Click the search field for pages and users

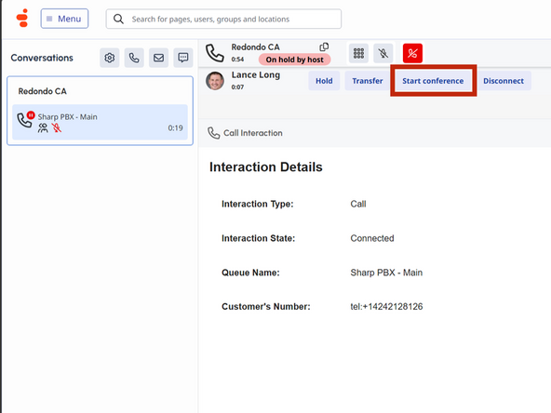223,19
